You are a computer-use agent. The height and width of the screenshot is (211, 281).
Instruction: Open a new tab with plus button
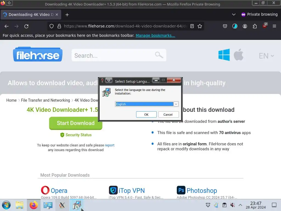click(67, 15)
